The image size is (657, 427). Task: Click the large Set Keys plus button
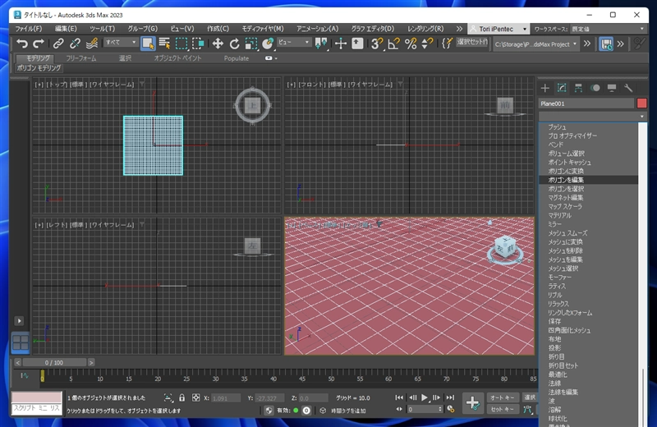click(473, 403)
